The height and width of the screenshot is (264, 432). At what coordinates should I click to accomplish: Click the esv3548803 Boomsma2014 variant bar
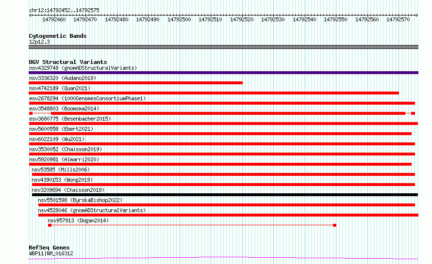point(222,113)
